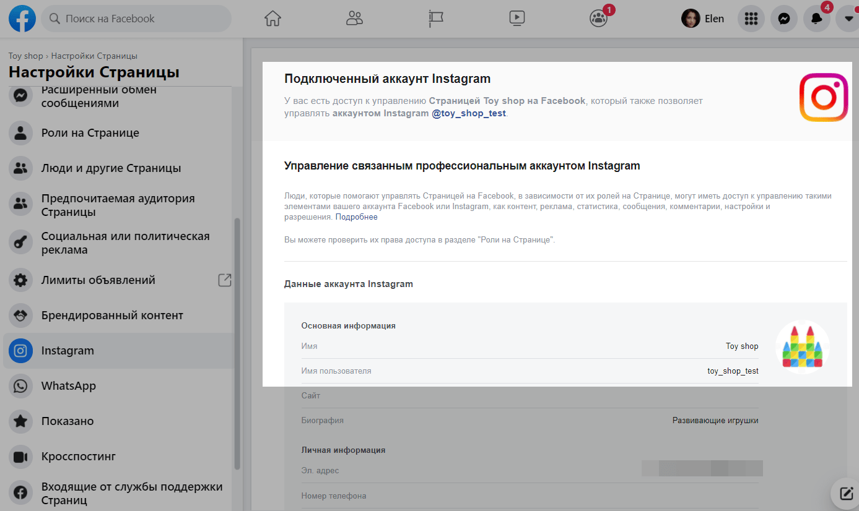Click the Поиск на Facebook search field
This screenshot has height=511, width=859.
136,19
